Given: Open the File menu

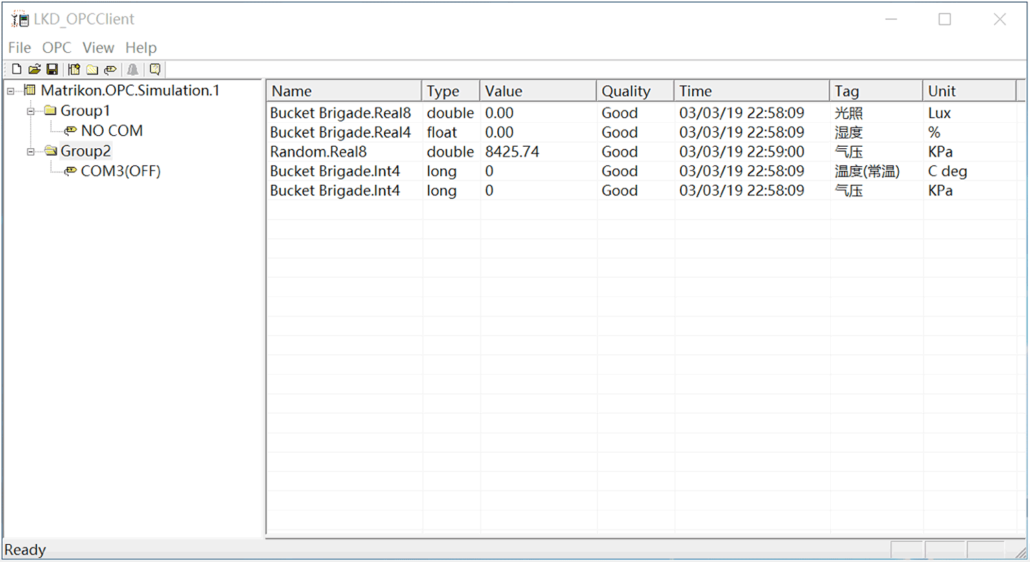Looking at the screenshot, I should coord(19,47).
